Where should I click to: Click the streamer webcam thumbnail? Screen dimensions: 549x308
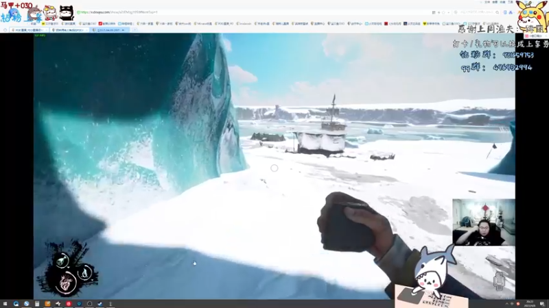click(484, 222)
